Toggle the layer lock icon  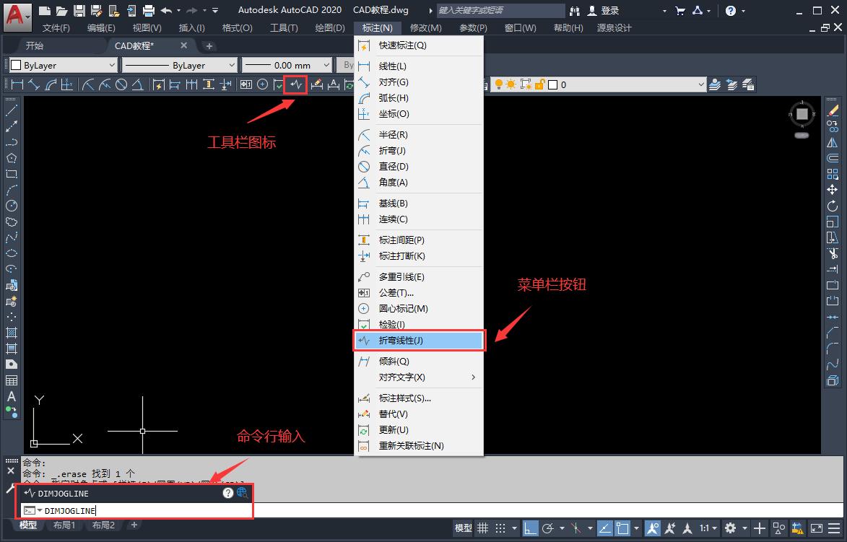[539, 84]
